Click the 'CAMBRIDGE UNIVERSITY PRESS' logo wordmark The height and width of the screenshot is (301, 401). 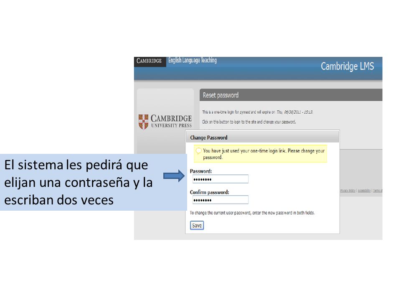click(x=171, y=121)
